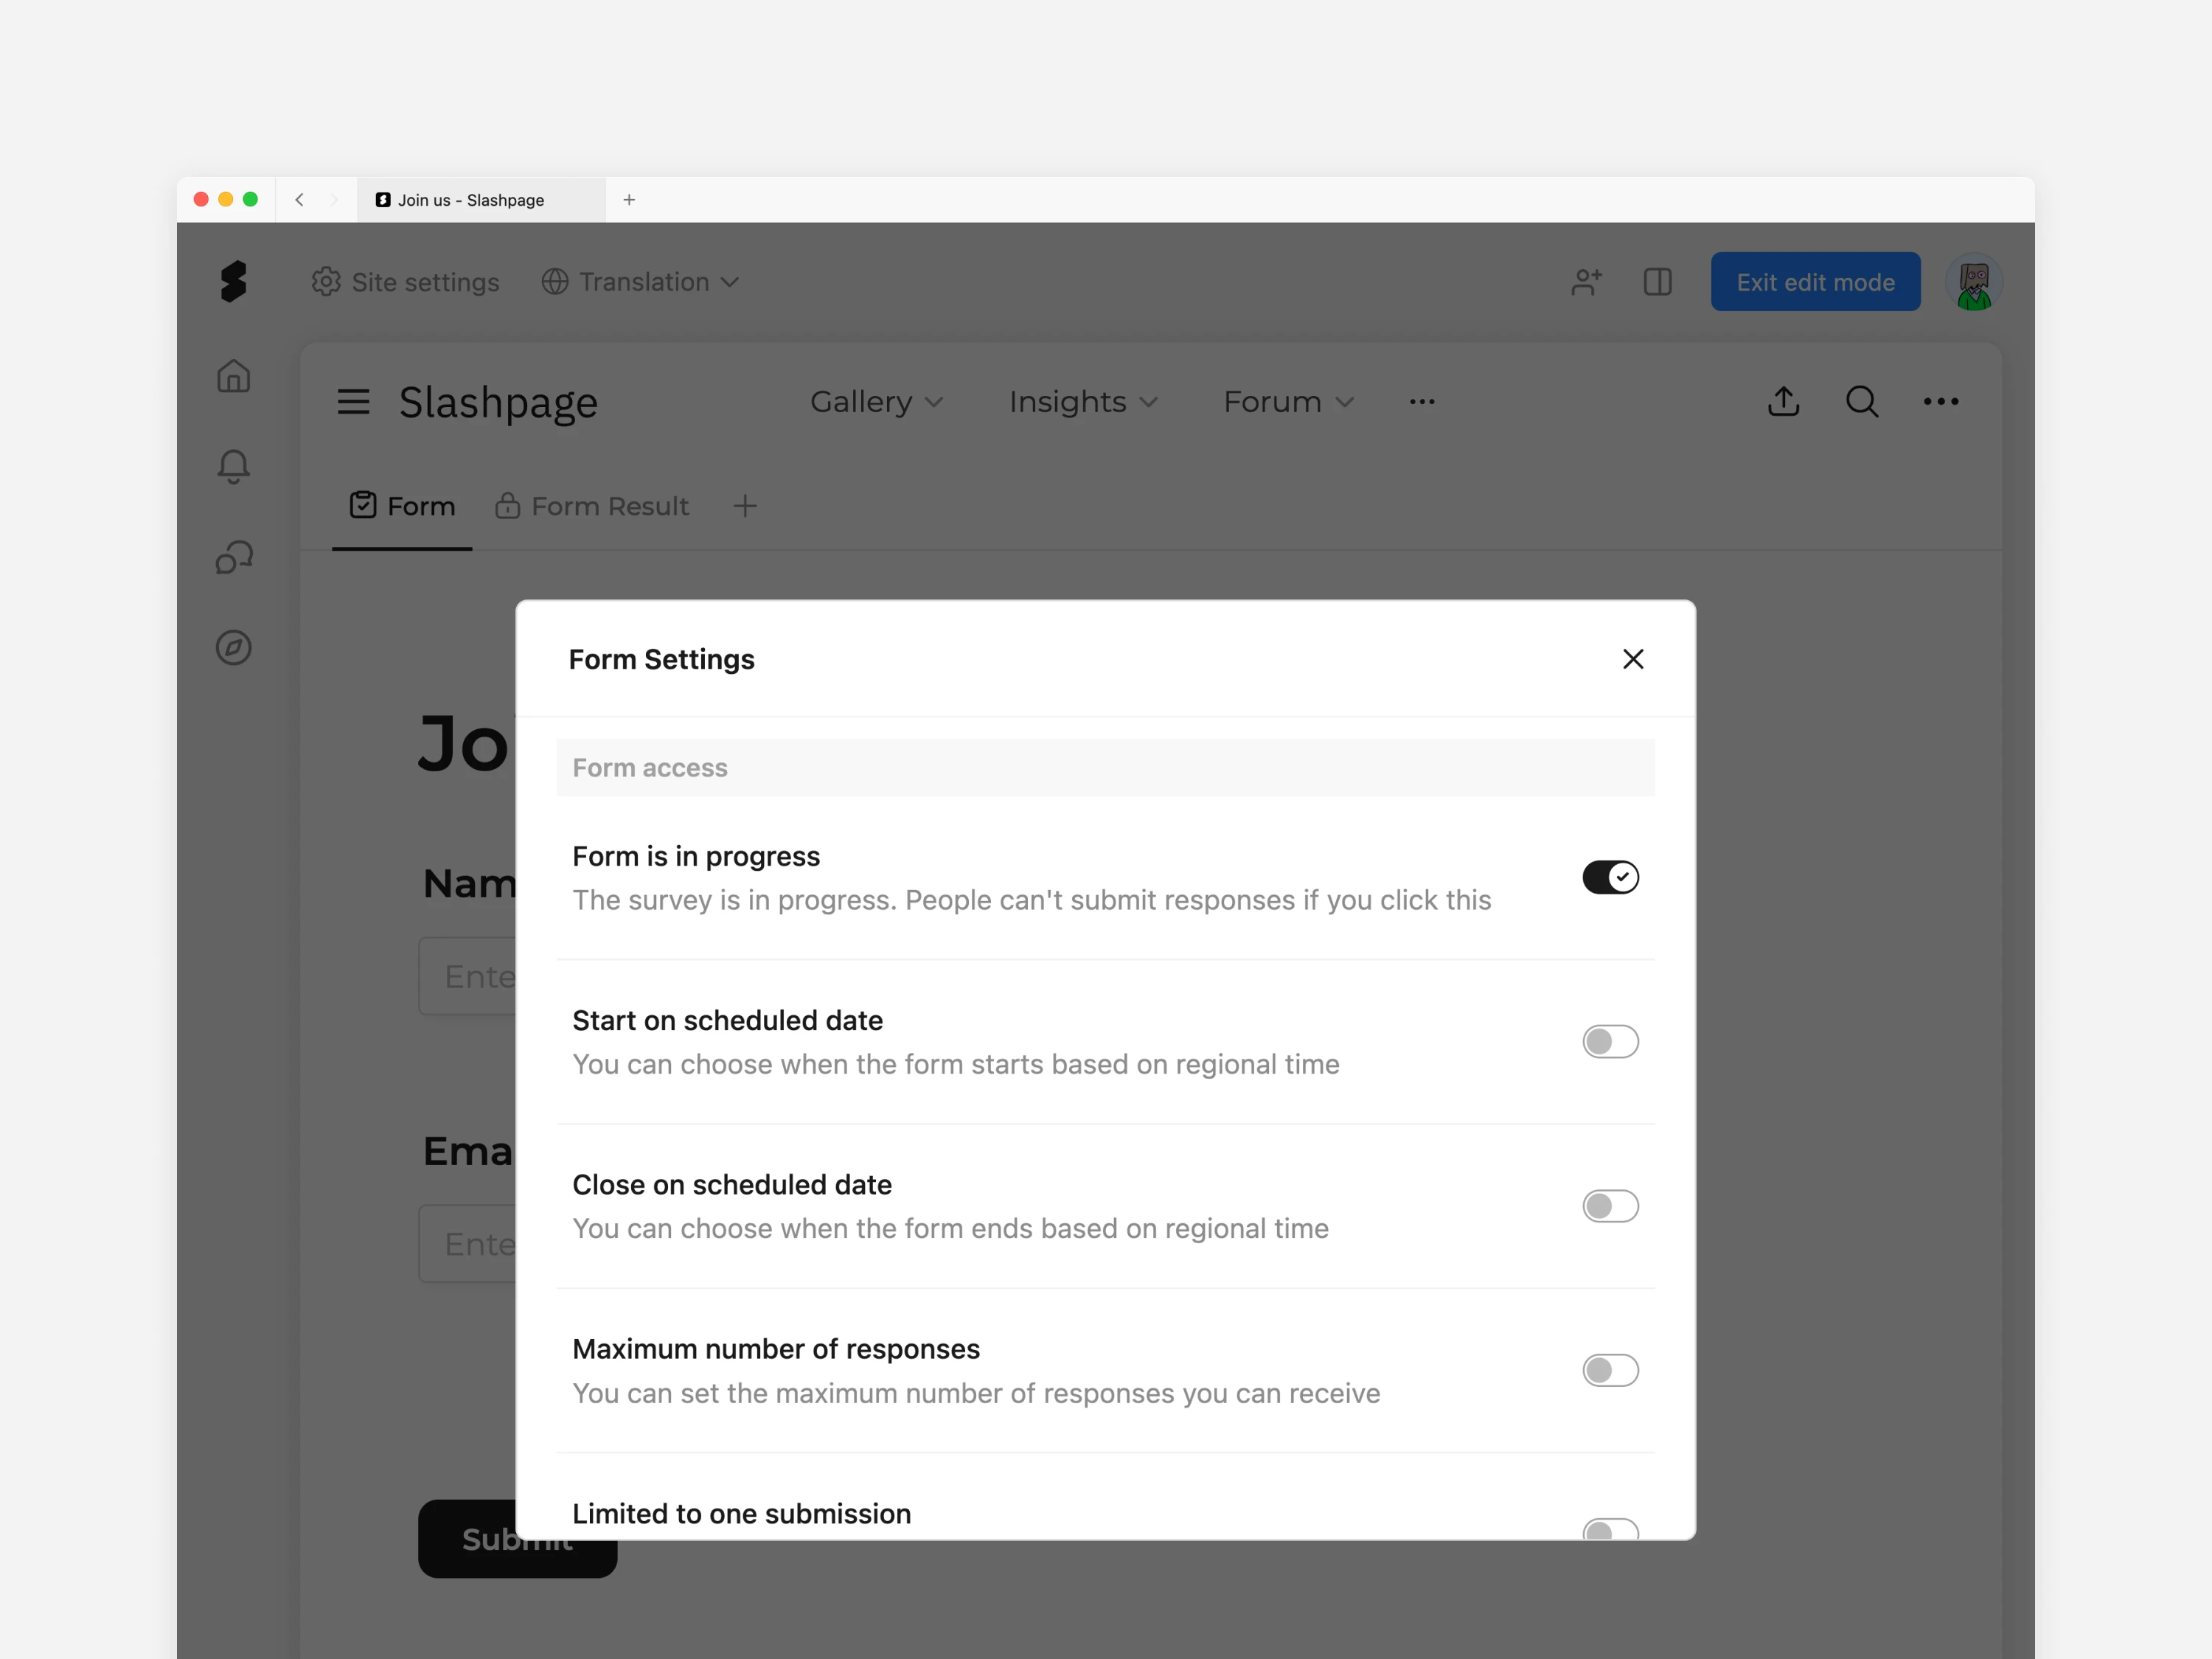Viewport: 2212px width, 1659px height.
Task: Click the Form Result lock icon
Action: [507, 505]
